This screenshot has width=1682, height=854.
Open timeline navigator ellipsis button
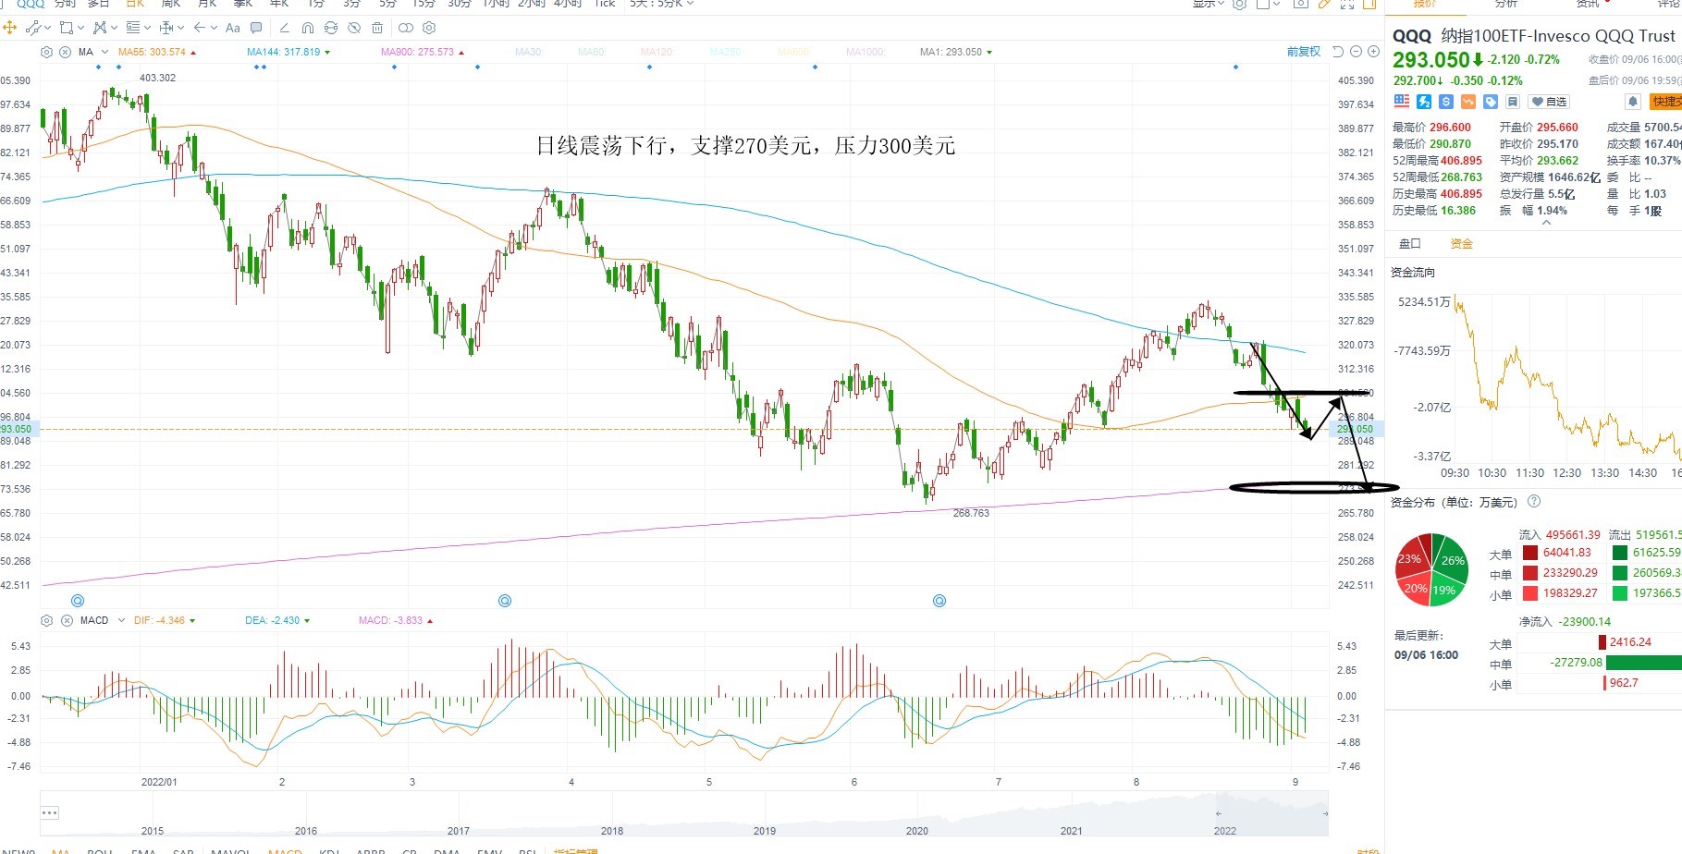pos(50,812)
